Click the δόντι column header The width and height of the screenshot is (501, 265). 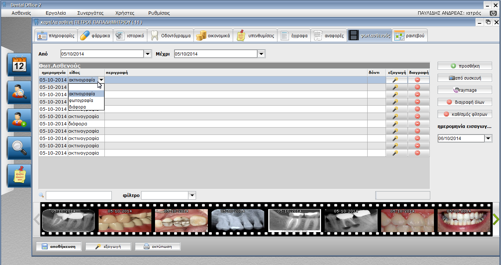376,73
